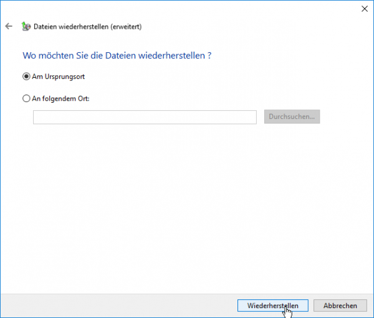Click the right end of the path text box
Screen dimensions: 374x318
pyautogui.click(x=249, y=117)
